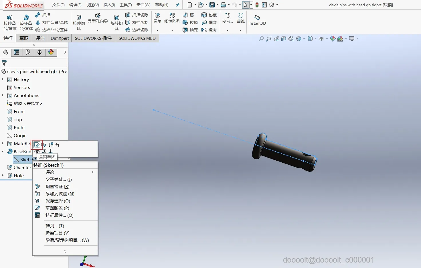Toggle the pushpin to pin the menu bar
The height and width of the screenshot is (268, 421).
(x=177, y=5)
